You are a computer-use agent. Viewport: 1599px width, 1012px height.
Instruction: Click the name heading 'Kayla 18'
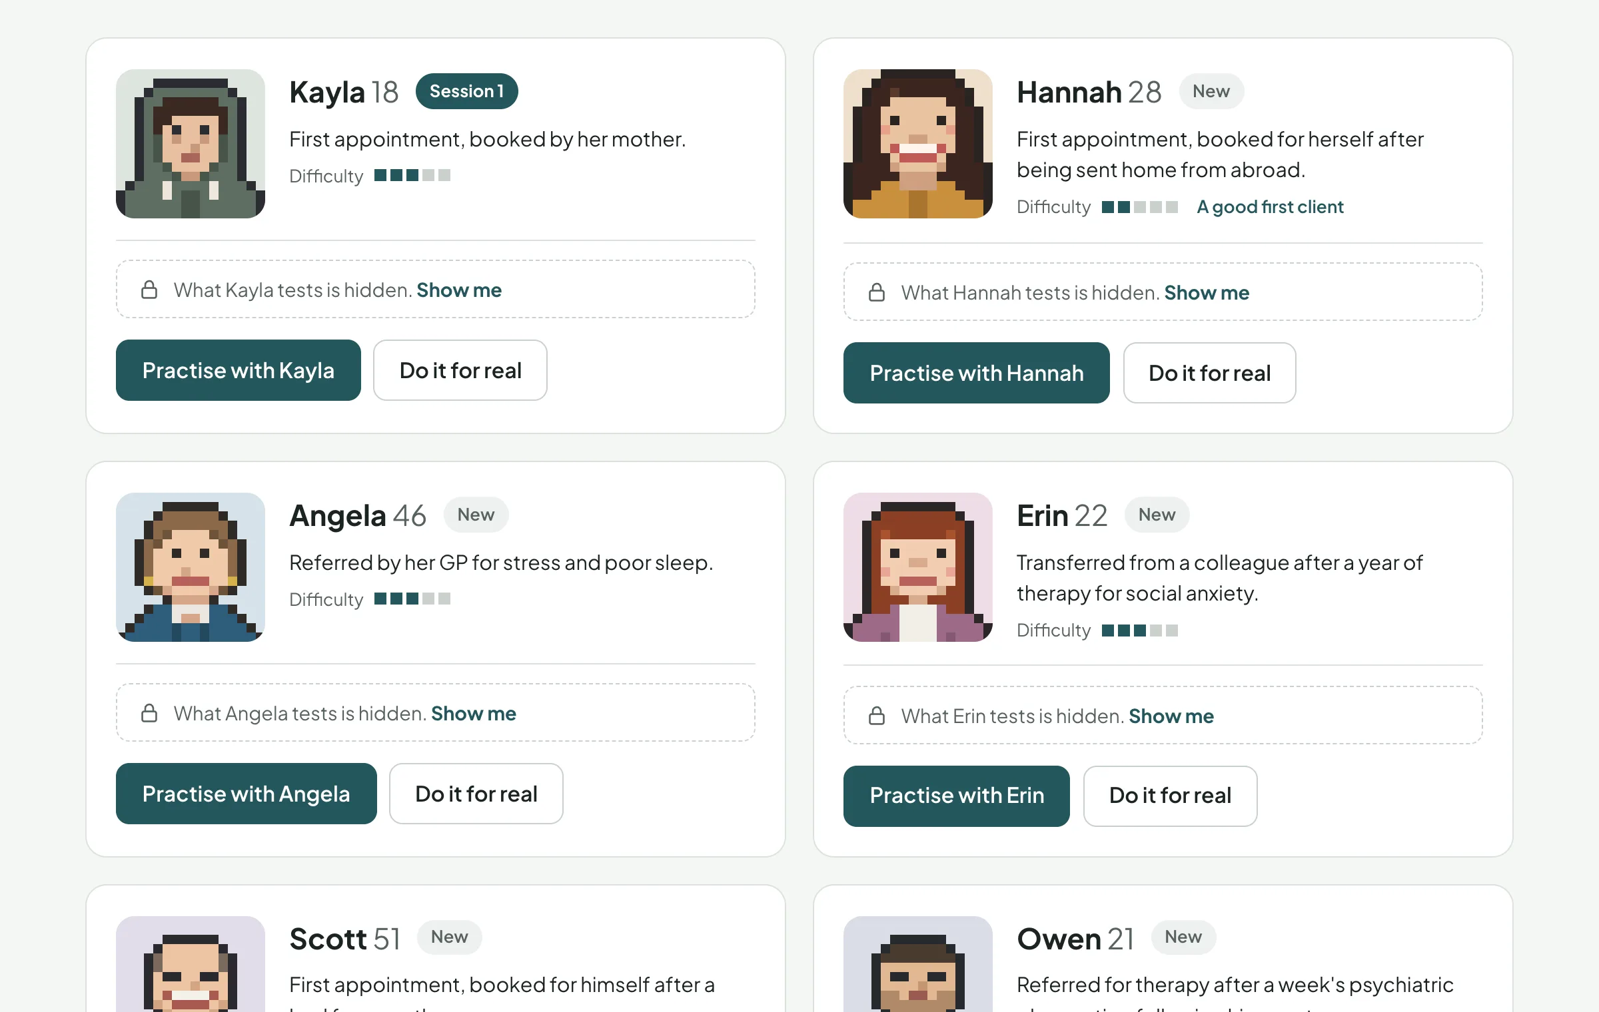pyautogui.click(x=344, y=92)
